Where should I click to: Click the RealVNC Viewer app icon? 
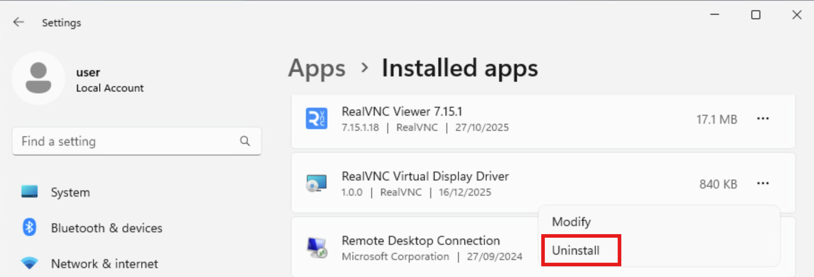(316, 119)
